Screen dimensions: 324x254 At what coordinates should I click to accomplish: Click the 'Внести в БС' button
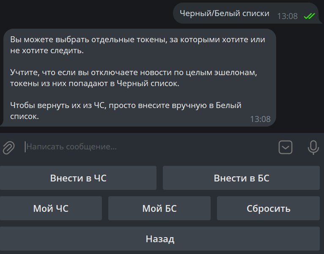click(x=242, y=178)
